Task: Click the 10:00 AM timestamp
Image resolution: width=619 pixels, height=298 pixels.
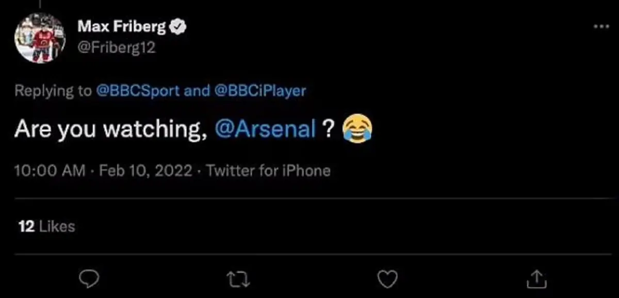Action: [x=50, y=171]
